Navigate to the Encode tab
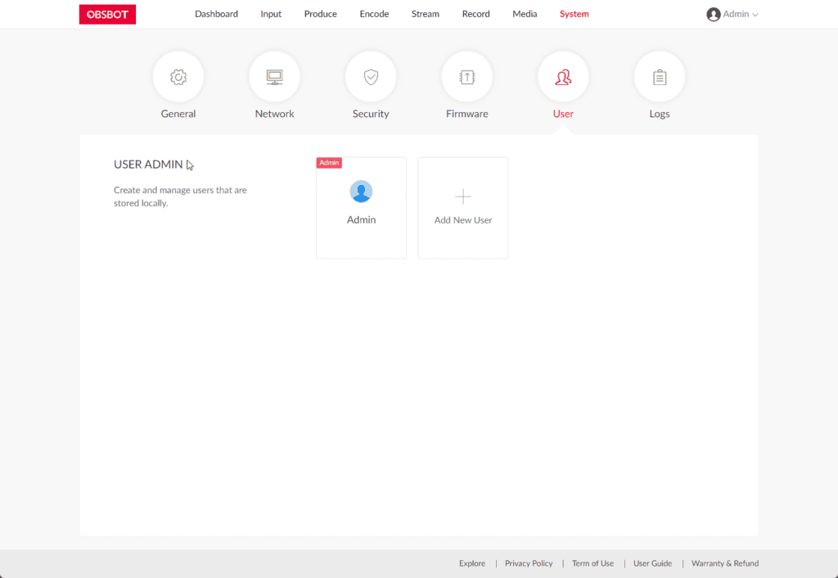The width and height of the screenshot is (838, 578). 374,14
